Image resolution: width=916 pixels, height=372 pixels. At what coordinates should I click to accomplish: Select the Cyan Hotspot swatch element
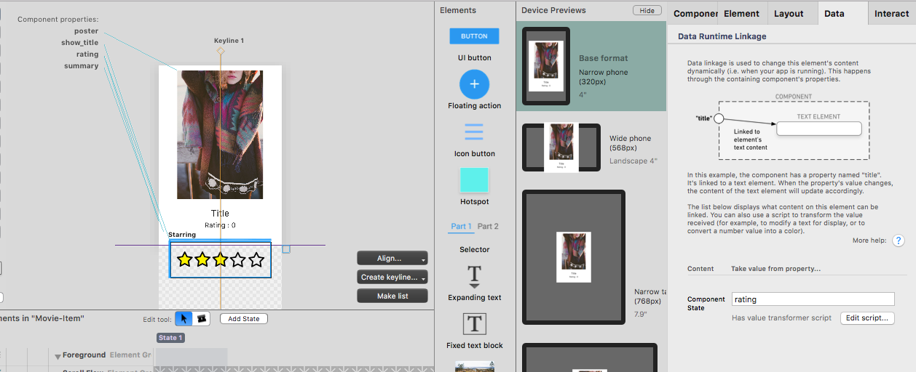[474, 180]
